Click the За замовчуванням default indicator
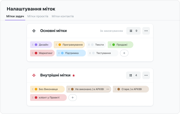180x114 pixels. coord(111,31)
